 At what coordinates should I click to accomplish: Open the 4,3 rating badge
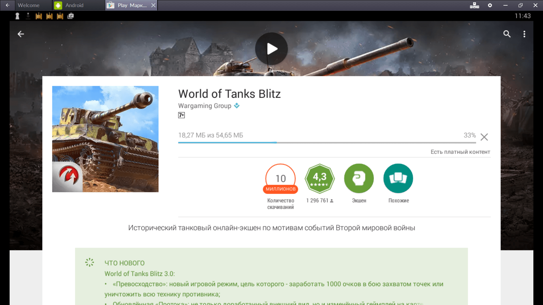pyautogui.click(x=320, y=179)
